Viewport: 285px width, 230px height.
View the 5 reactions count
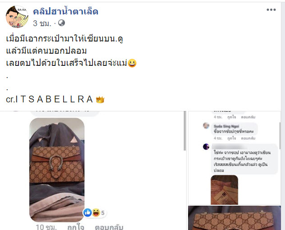pyautogui.click(x=103, y=213)
